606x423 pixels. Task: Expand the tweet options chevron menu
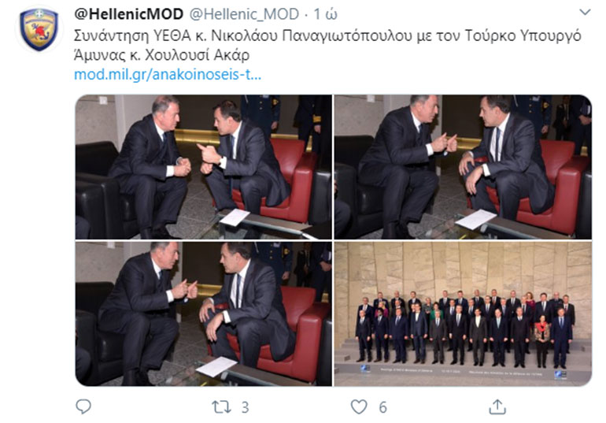pyautogui.click(x=585, y=13)
